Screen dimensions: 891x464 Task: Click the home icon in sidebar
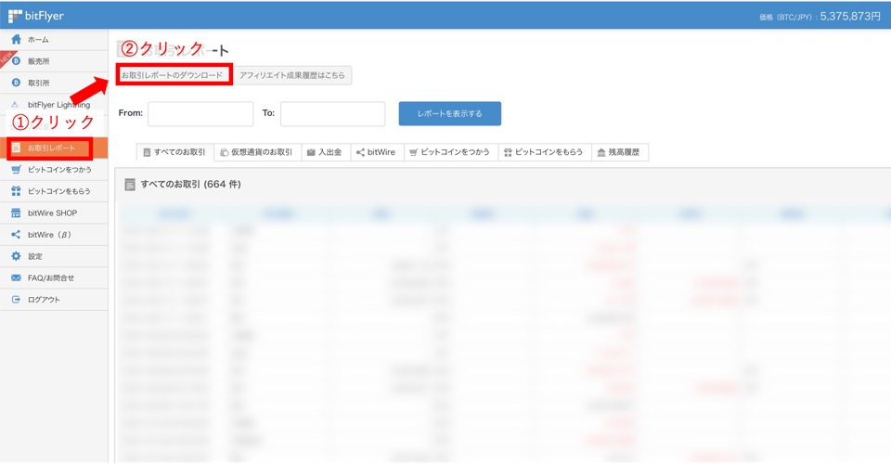(16, 39)
